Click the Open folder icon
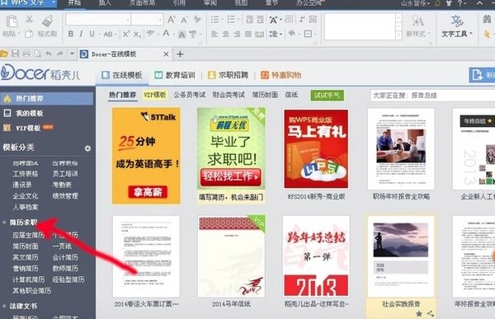The height and width of the screenshot is (319, 495). (x=4, y=54)
